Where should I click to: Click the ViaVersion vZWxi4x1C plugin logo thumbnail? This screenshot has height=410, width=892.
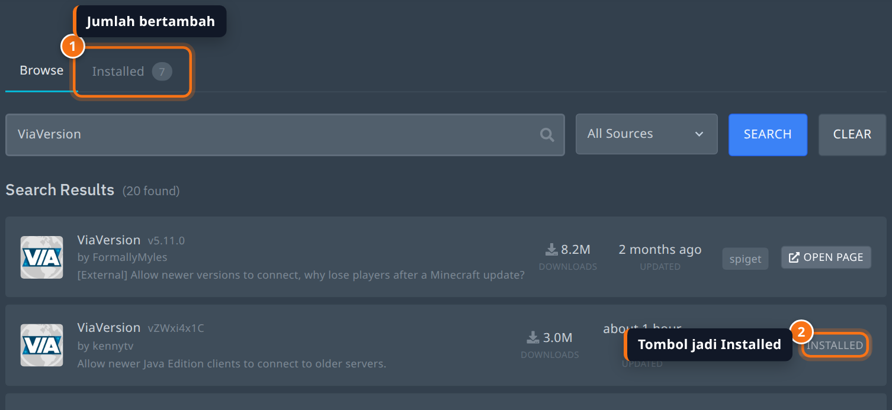click(x=41, y=345)
